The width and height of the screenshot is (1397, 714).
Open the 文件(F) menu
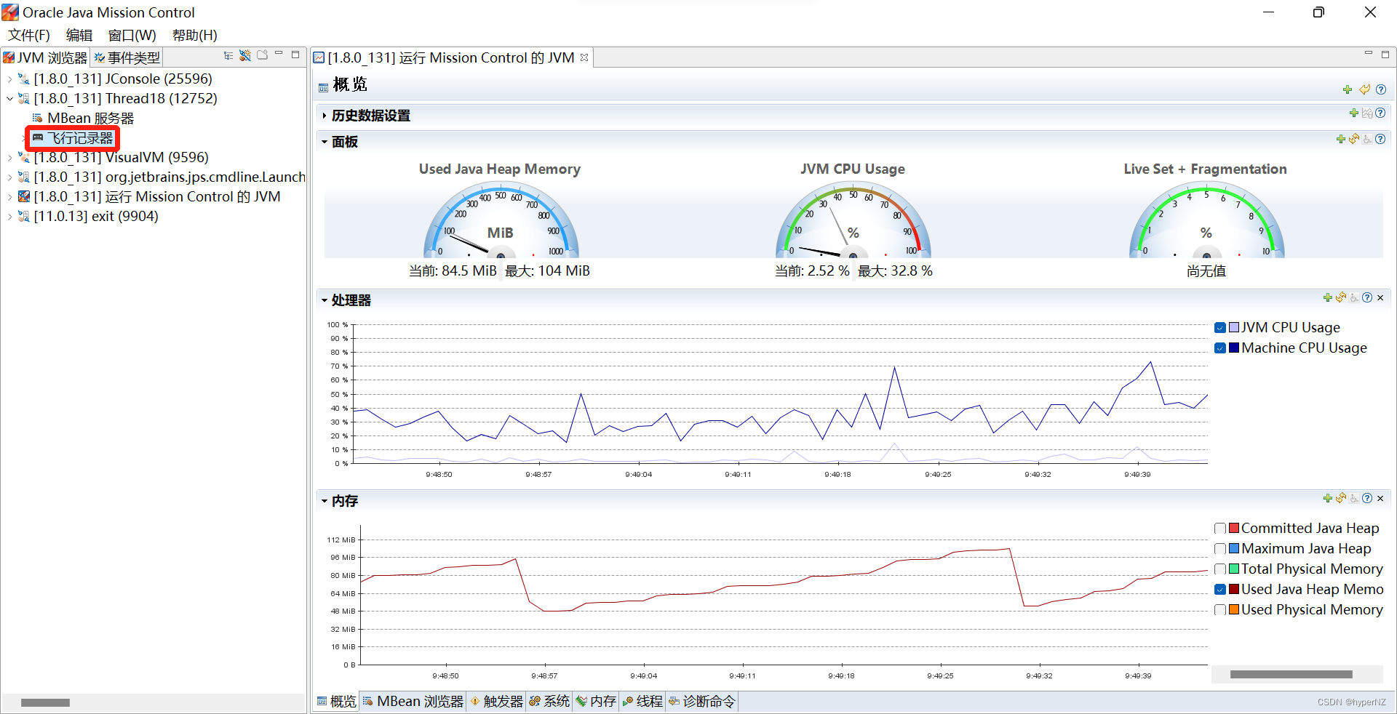pyautogui.click(x=29, y=35)
